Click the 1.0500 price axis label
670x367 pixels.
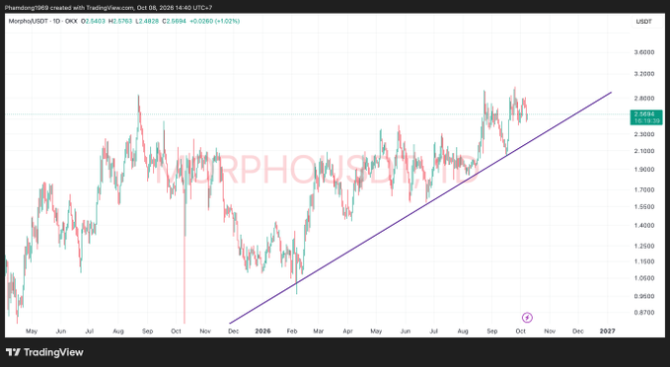pyautogui.click(x=644, y=278)
